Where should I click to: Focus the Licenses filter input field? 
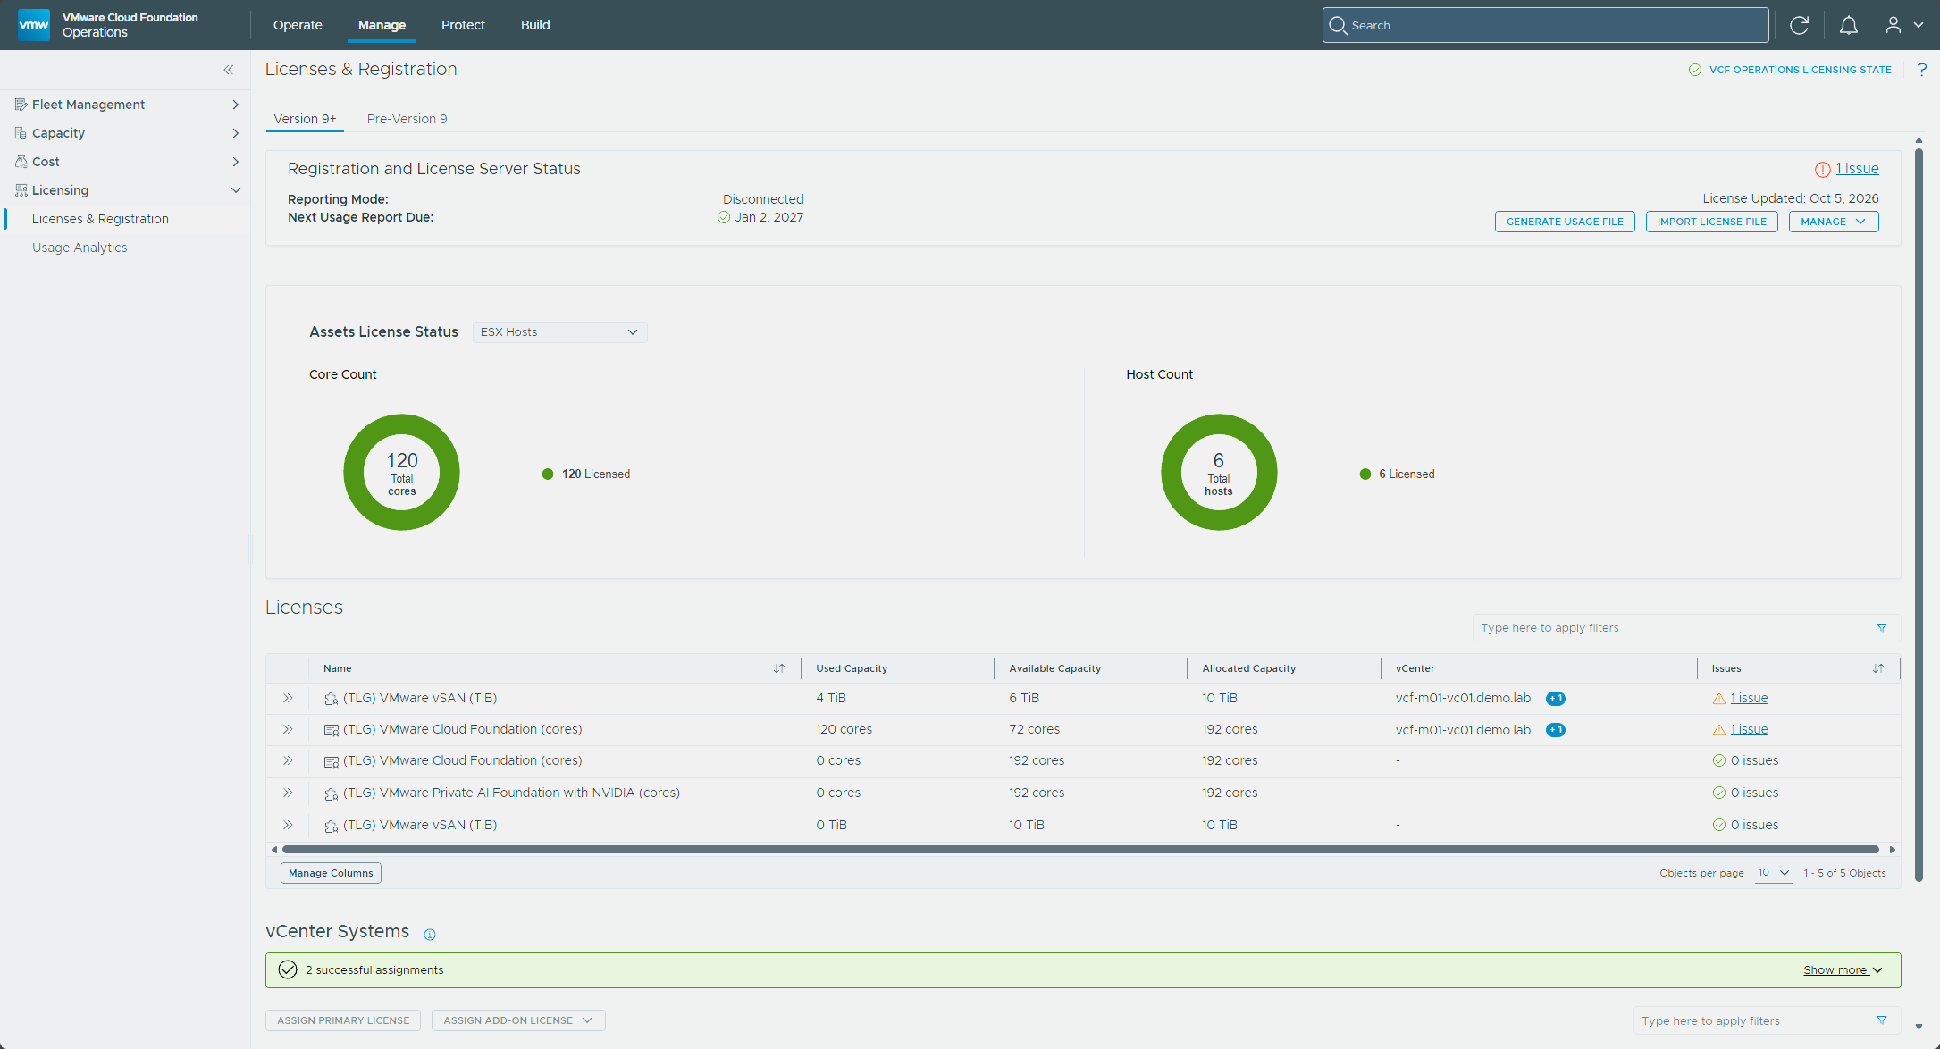[x=1671, y=628]
